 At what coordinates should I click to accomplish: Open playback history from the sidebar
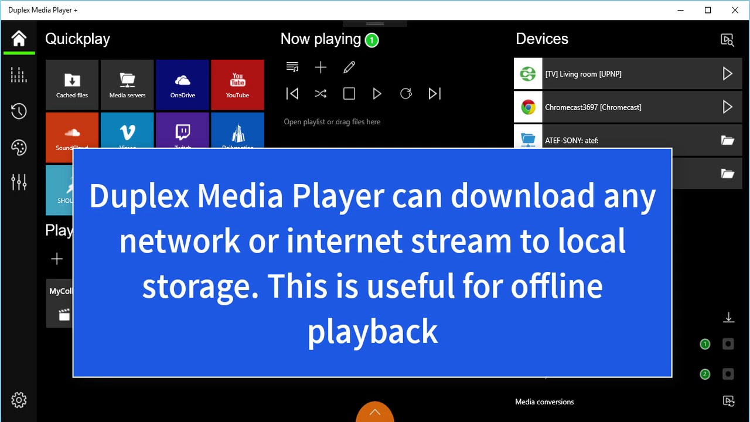[19, 111]
